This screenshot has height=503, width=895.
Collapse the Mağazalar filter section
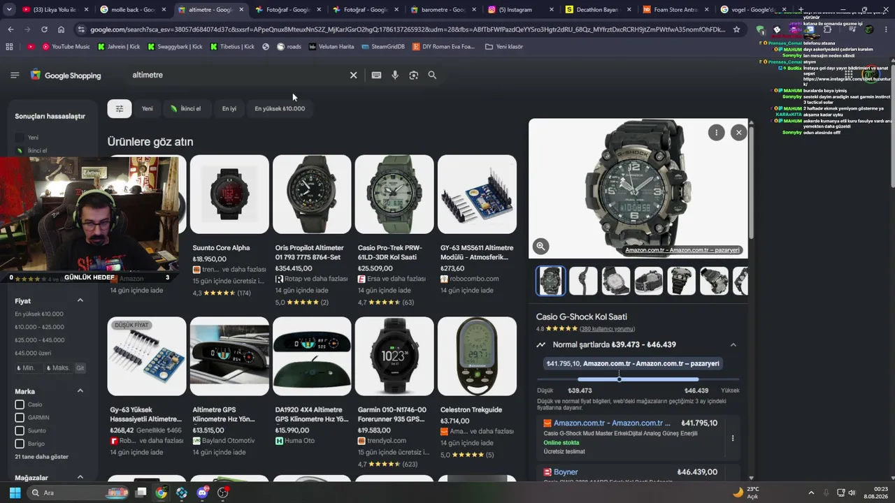pyautogui.click(x=80, y=477)
